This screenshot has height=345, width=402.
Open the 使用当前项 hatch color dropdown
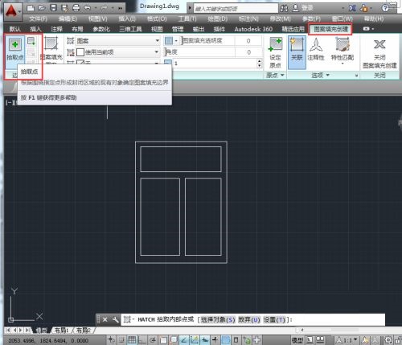click(x=117, y=52)
